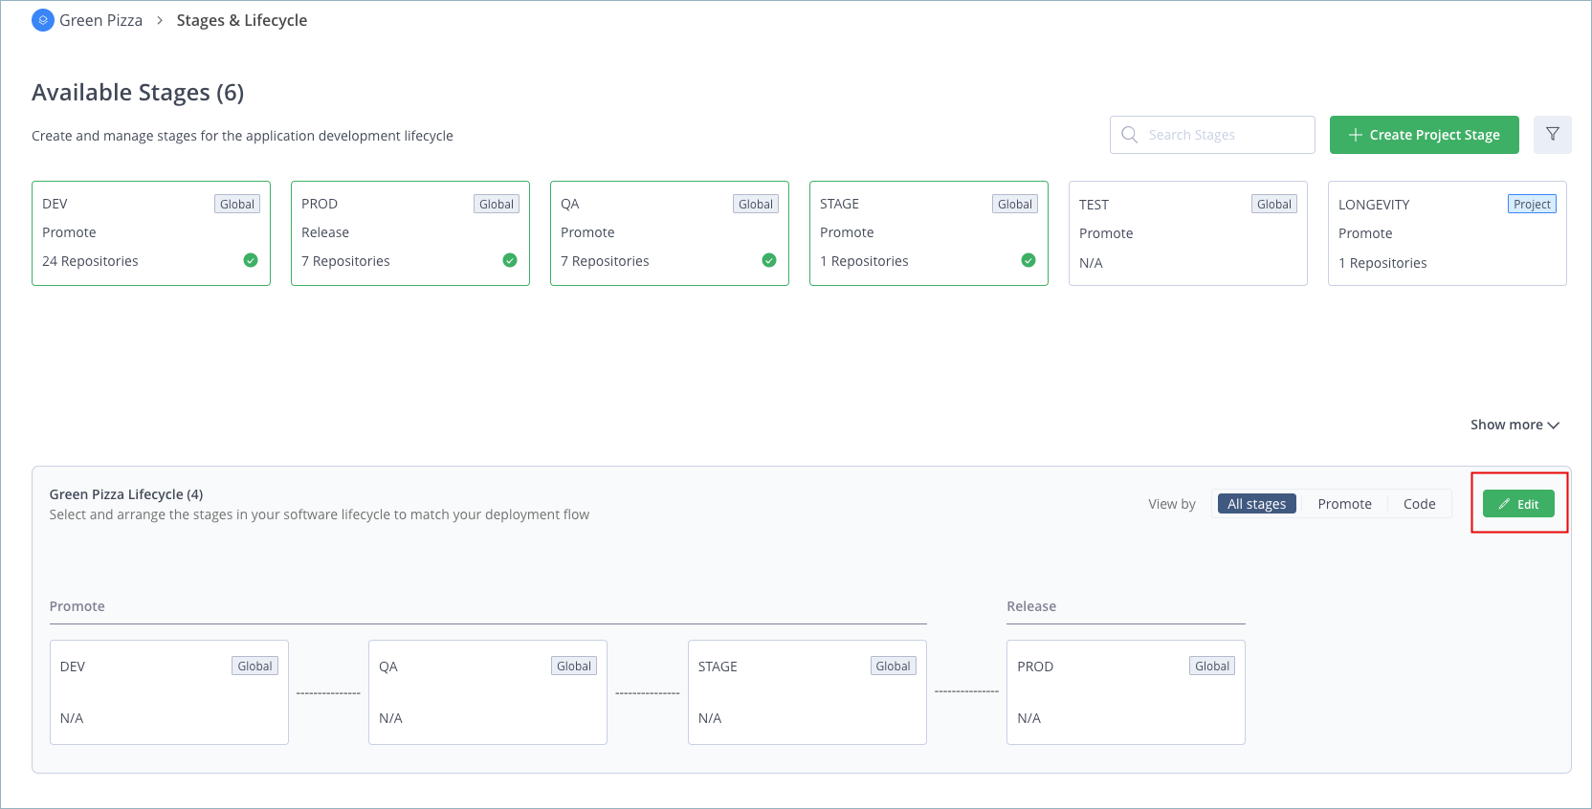Click Stages & Lifecycle breadcrumb
This screenshot has width=1592, height=809.
coord(242,20)
